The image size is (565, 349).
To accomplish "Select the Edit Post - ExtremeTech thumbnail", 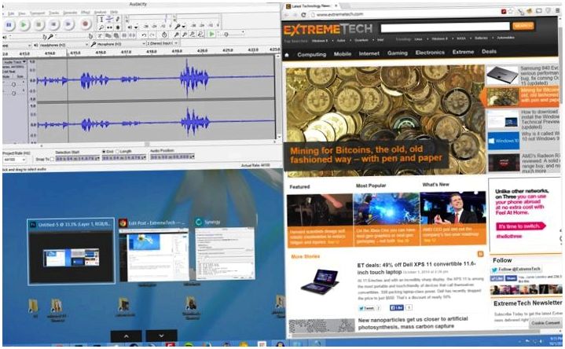I will click(x=153, y=251).
